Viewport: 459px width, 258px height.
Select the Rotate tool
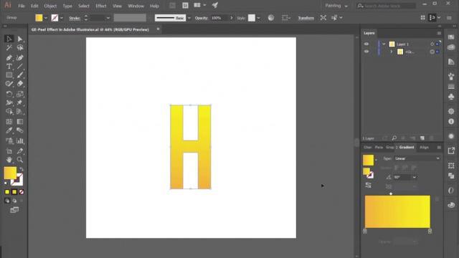(x=9, y=94)
